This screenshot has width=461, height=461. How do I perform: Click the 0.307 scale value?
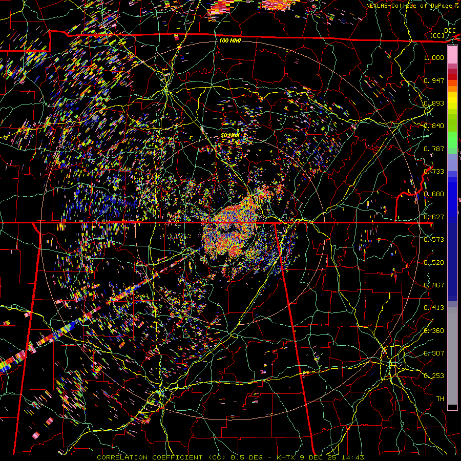434,353
